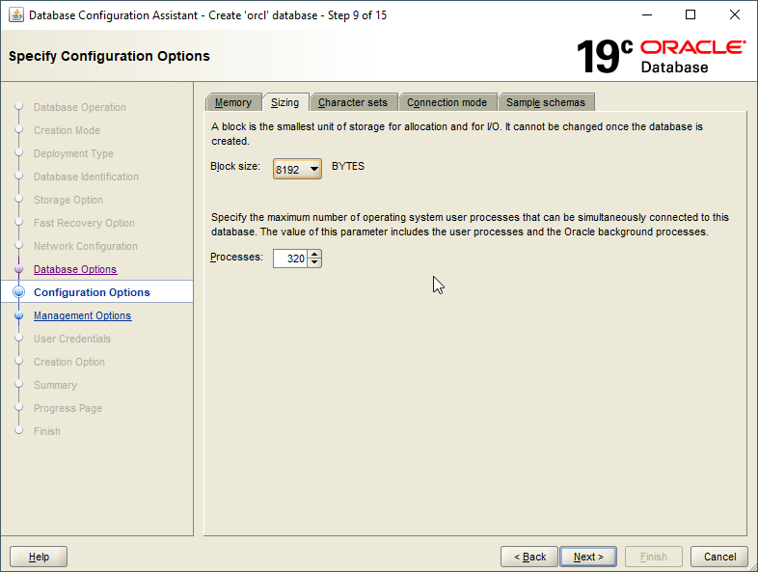
Task: Click the Network Configuration step label
Action: (86, 247)
